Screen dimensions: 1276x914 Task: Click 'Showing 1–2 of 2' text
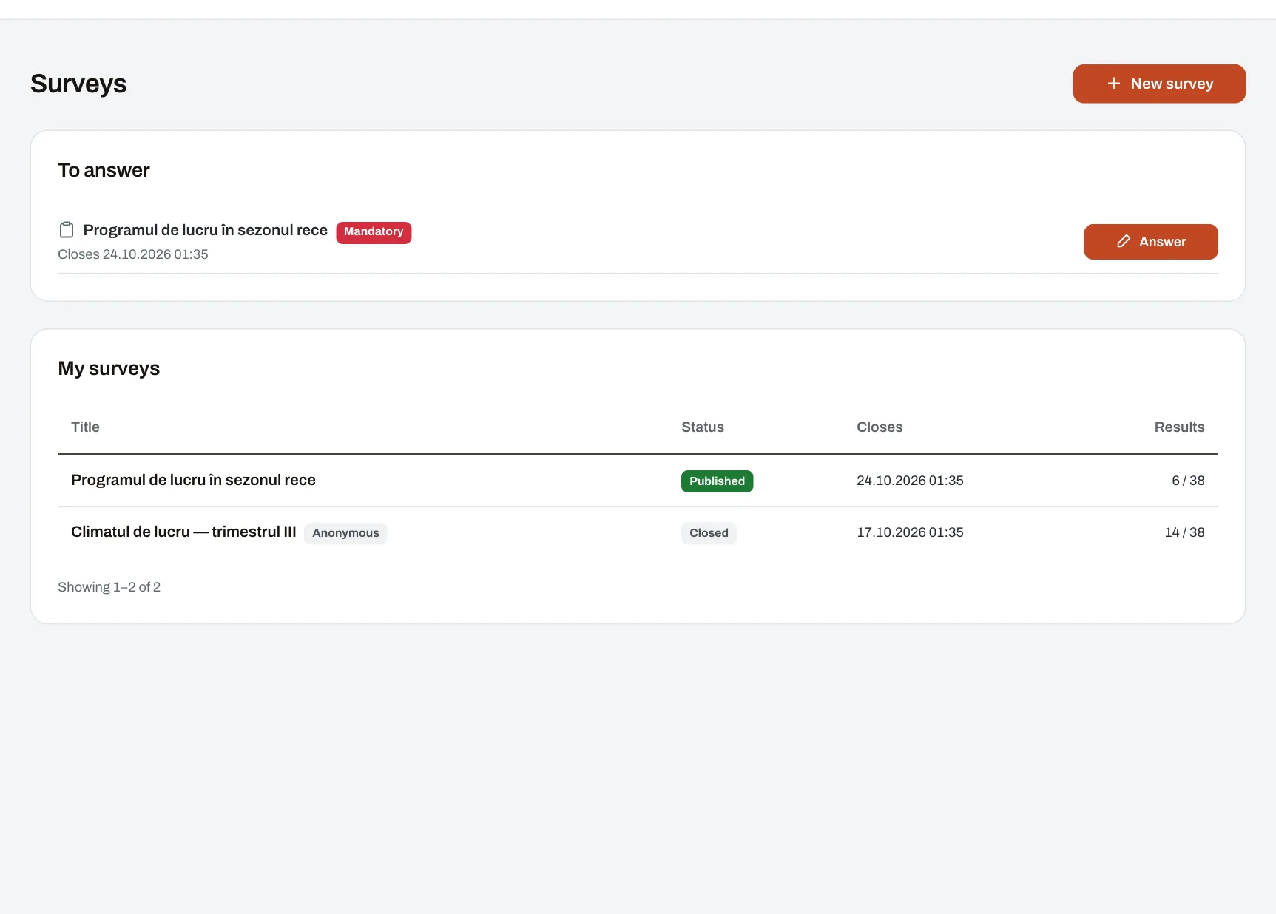click(x=109, y=587)
